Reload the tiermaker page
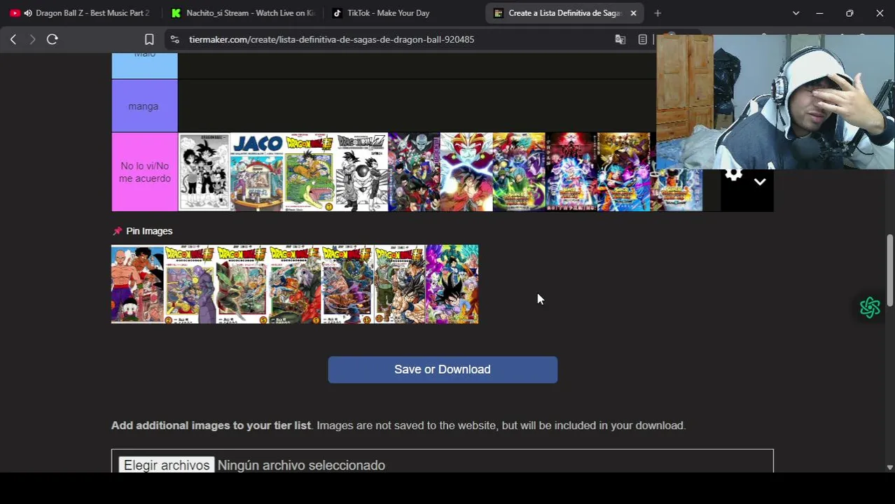This screenshot has width=895, height=504. [52, 39]
